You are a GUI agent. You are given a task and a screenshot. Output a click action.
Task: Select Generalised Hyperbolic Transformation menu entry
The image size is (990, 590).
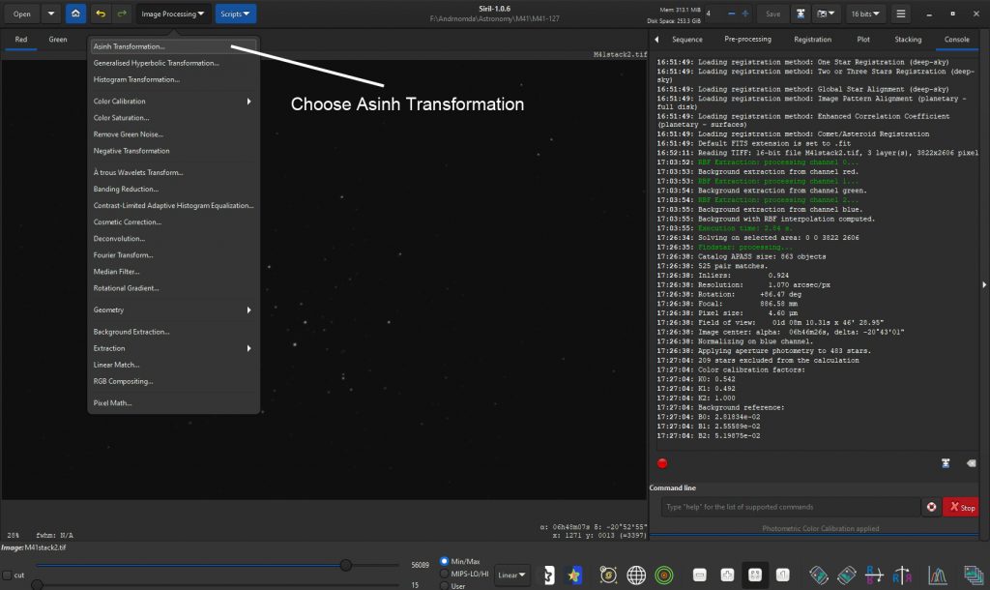(x=172, y=63)
